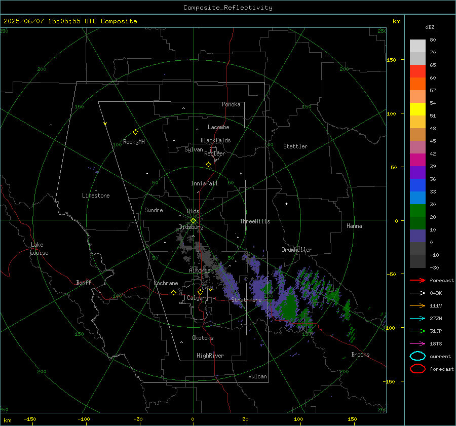The width and height of the screenshot is (456, 426).
Task: Click the white 04DK arrow icon
Action: pos(417,293)
